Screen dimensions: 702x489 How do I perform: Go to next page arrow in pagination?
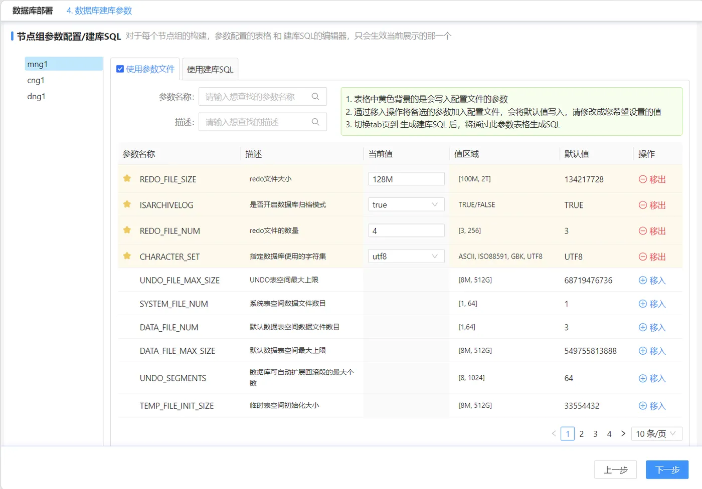623,433
